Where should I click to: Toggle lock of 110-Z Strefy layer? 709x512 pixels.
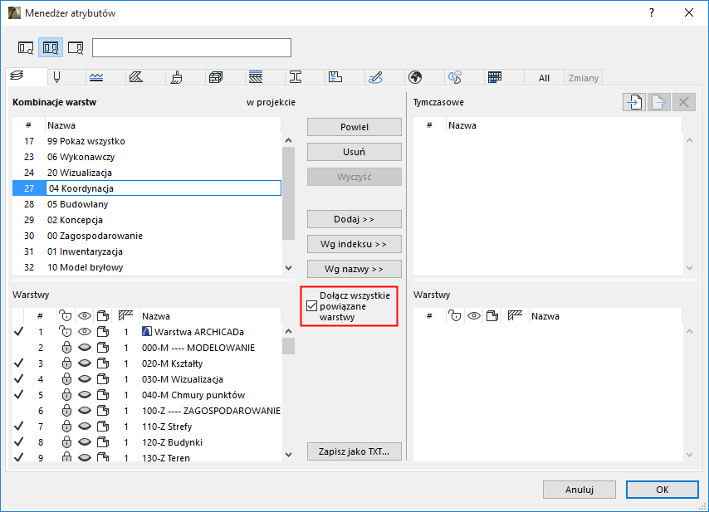[66, 427]
